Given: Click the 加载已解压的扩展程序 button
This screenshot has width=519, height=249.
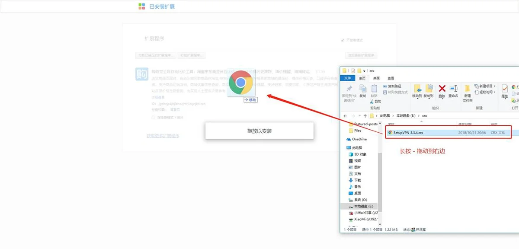Looking at the screenshot, I should coord(156,55).
